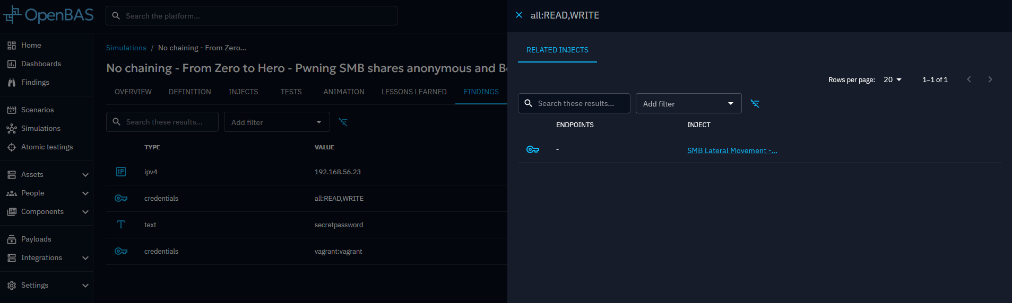Open Simulations from the left sidebar

coord(40,128)
